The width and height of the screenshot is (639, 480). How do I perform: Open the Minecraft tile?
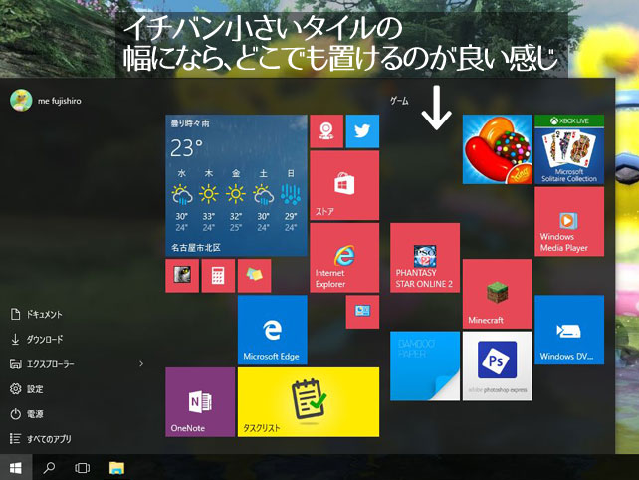coord(498,294)
